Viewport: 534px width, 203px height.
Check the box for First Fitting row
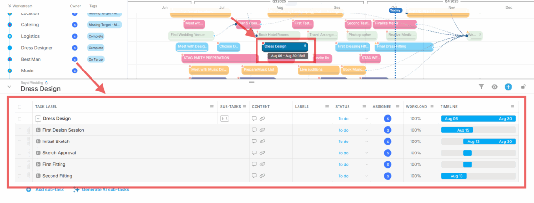tap(20, 164)
